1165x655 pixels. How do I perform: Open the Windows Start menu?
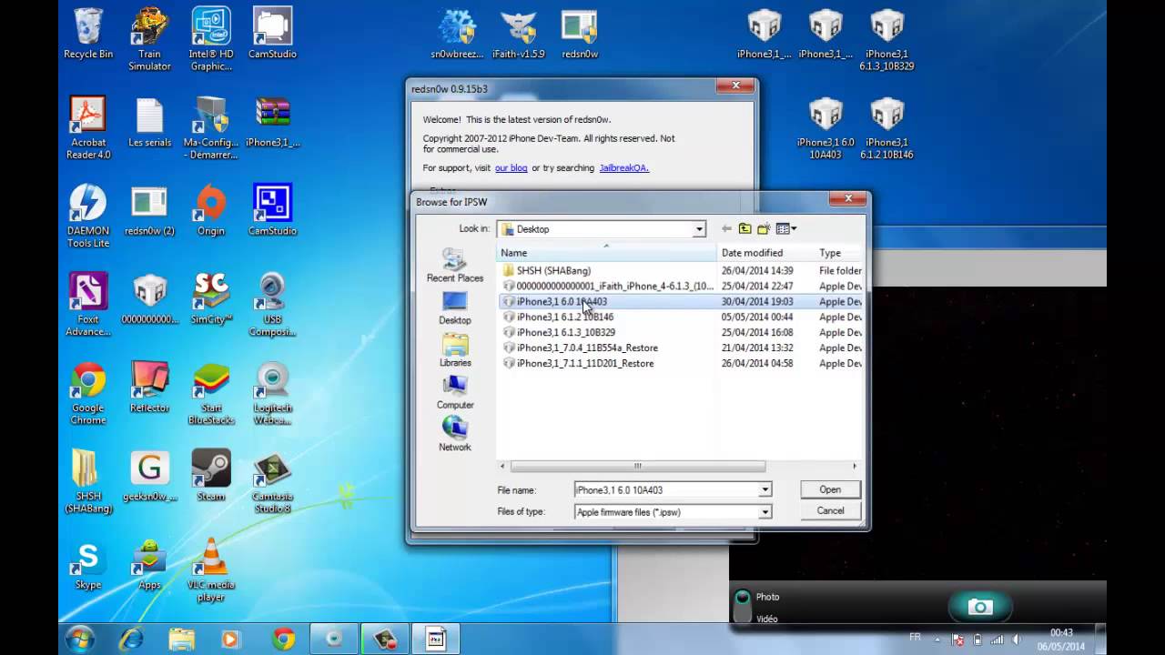79,639
